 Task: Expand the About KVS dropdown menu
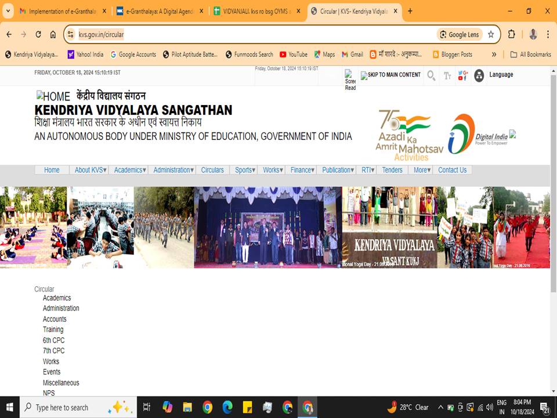coord(89,170)
